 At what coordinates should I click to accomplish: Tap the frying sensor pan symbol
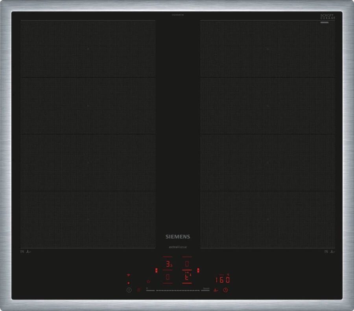(216, 290)
